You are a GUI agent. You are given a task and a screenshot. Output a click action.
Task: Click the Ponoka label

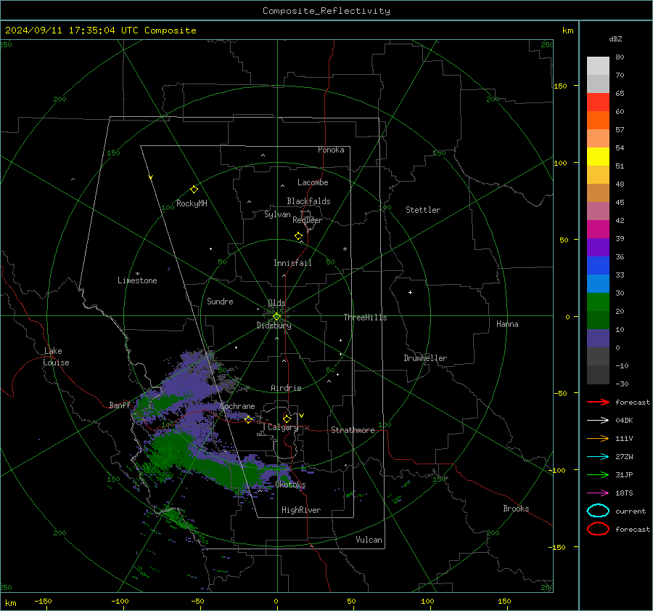331,150
